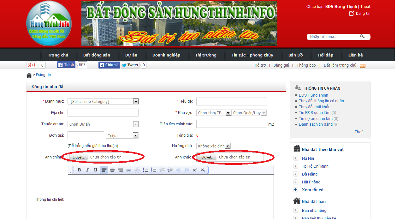Expand Xem tất cả plus icon
Screen dimensions: 397x221
point(296,190)
